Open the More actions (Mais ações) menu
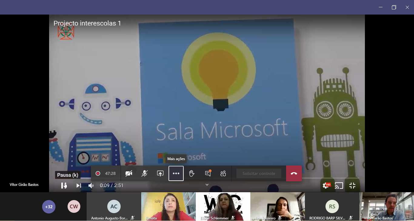The height and width of the screenshot is (221, 414). [x=176, y=173]
